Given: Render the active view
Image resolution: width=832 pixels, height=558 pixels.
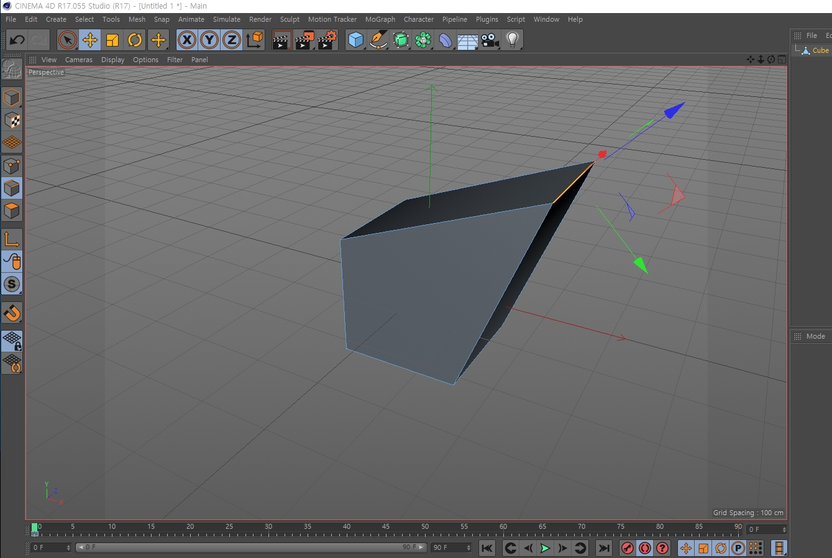Looking at the screenshot, I should pyautogui.click(x=282, y=40).
